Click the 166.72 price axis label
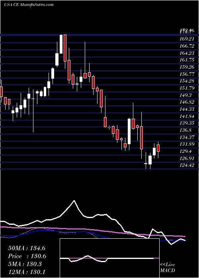Image resolution: width=199 pixels, height=278 pixels. tap(187, 46)
